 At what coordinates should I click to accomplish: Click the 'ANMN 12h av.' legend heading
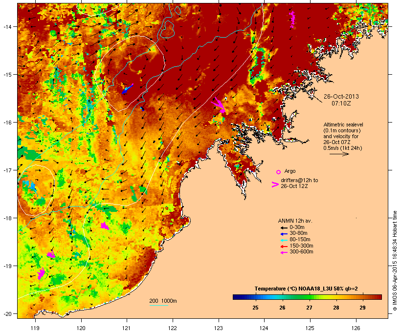click(x=295, y=221)
